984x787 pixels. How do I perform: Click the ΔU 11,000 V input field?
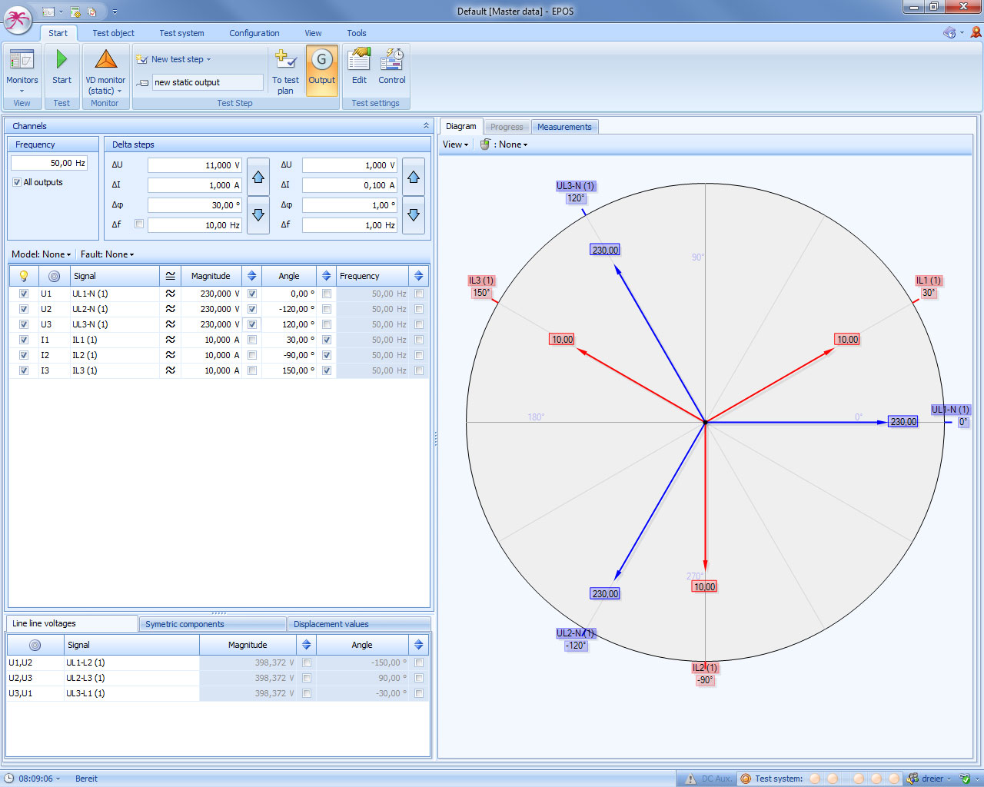pos(194,165)
